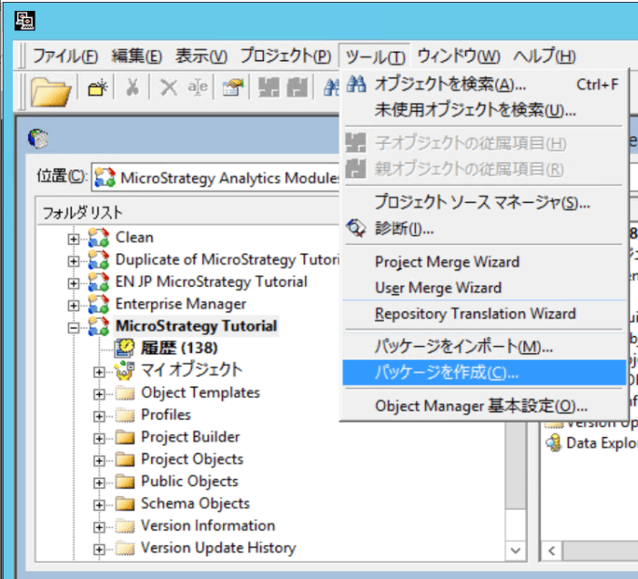638x579 pixels.
Task: Select Public Objects folder label
Action: point(189,481)
